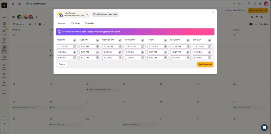Viewport: 271px width, 134px height.
Task: Expand the New Post dropdown arrow
Action: [x=266, y=10]
